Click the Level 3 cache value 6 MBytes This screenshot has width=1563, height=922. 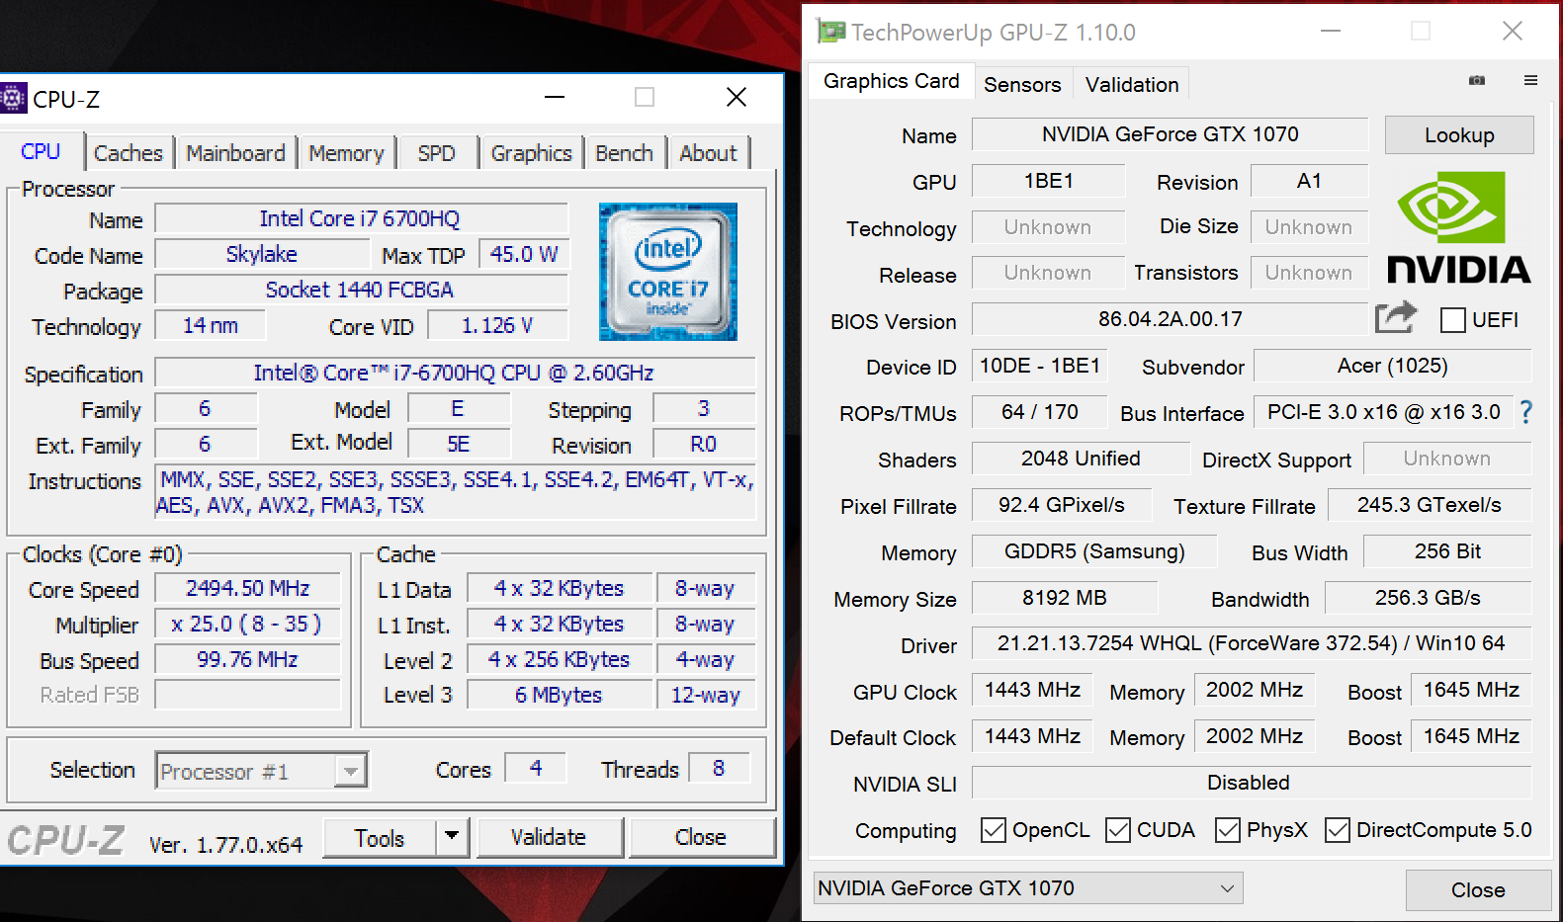click(x=560, y=695)
